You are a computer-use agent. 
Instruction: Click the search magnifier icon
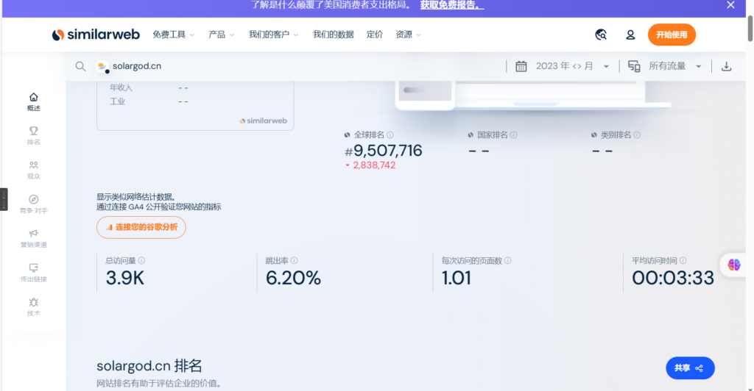pyautogui.click(x=80, y=66)
